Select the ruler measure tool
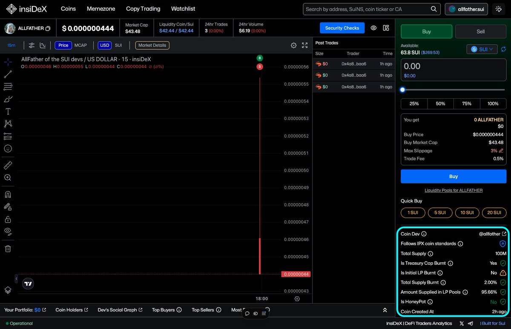 pos(8,165)
